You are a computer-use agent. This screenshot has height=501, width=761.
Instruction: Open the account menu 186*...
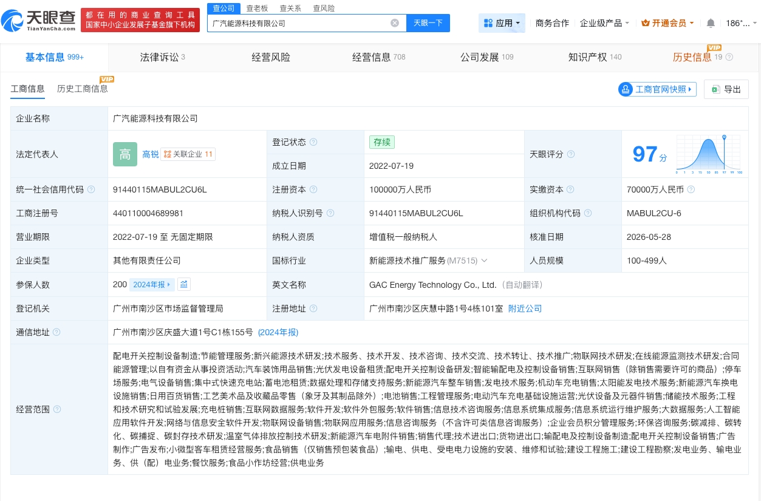(x=741, y=23)
